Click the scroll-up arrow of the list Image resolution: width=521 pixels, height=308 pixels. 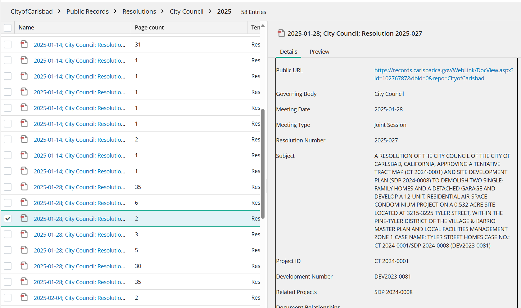click(263, 26)
